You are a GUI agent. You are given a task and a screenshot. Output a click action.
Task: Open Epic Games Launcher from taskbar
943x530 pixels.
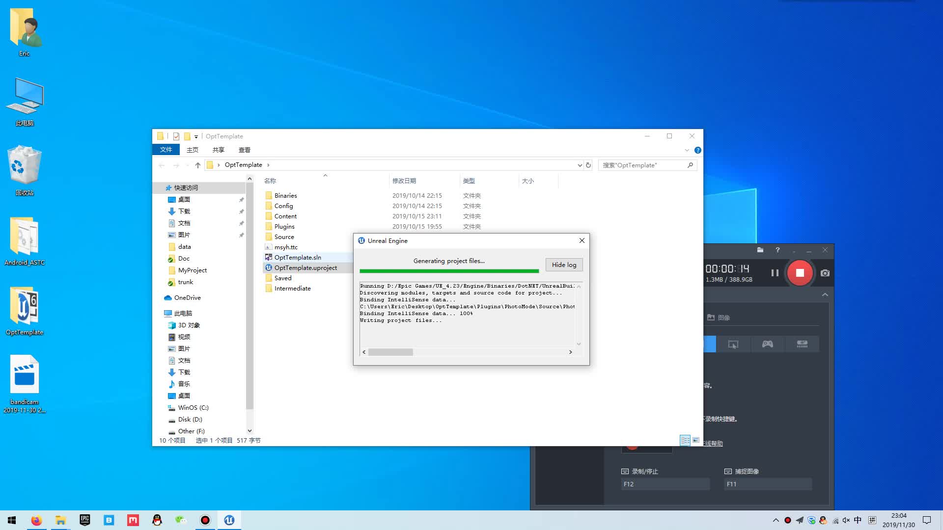tap(84, 520)
